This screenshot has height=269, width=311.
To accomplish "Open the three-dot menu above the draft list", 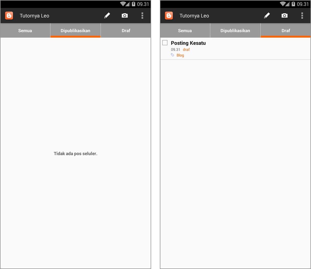I will [x=302, y=16].
